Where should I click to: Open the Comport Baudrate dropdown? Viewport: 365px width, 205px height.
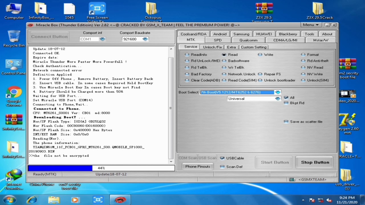pyautogui.click(x=145, y=39)
